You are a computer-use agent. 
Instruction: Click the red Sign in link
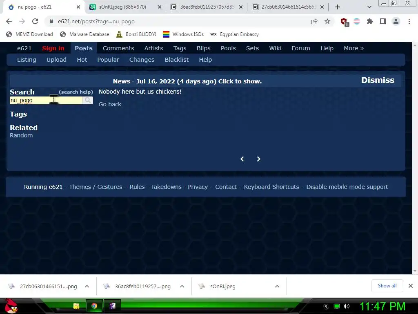[x=53, y=48]
